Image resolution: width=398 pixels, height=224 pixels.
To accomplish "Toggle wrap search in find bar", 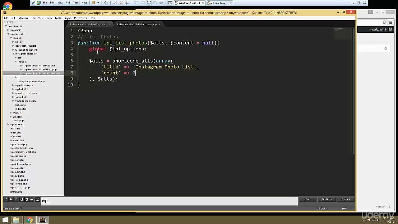I will tap(26, 199).
